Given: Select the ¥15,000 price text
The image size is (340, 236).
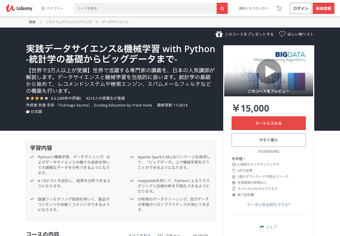Looking at the screenshot, I should [250, 108].
